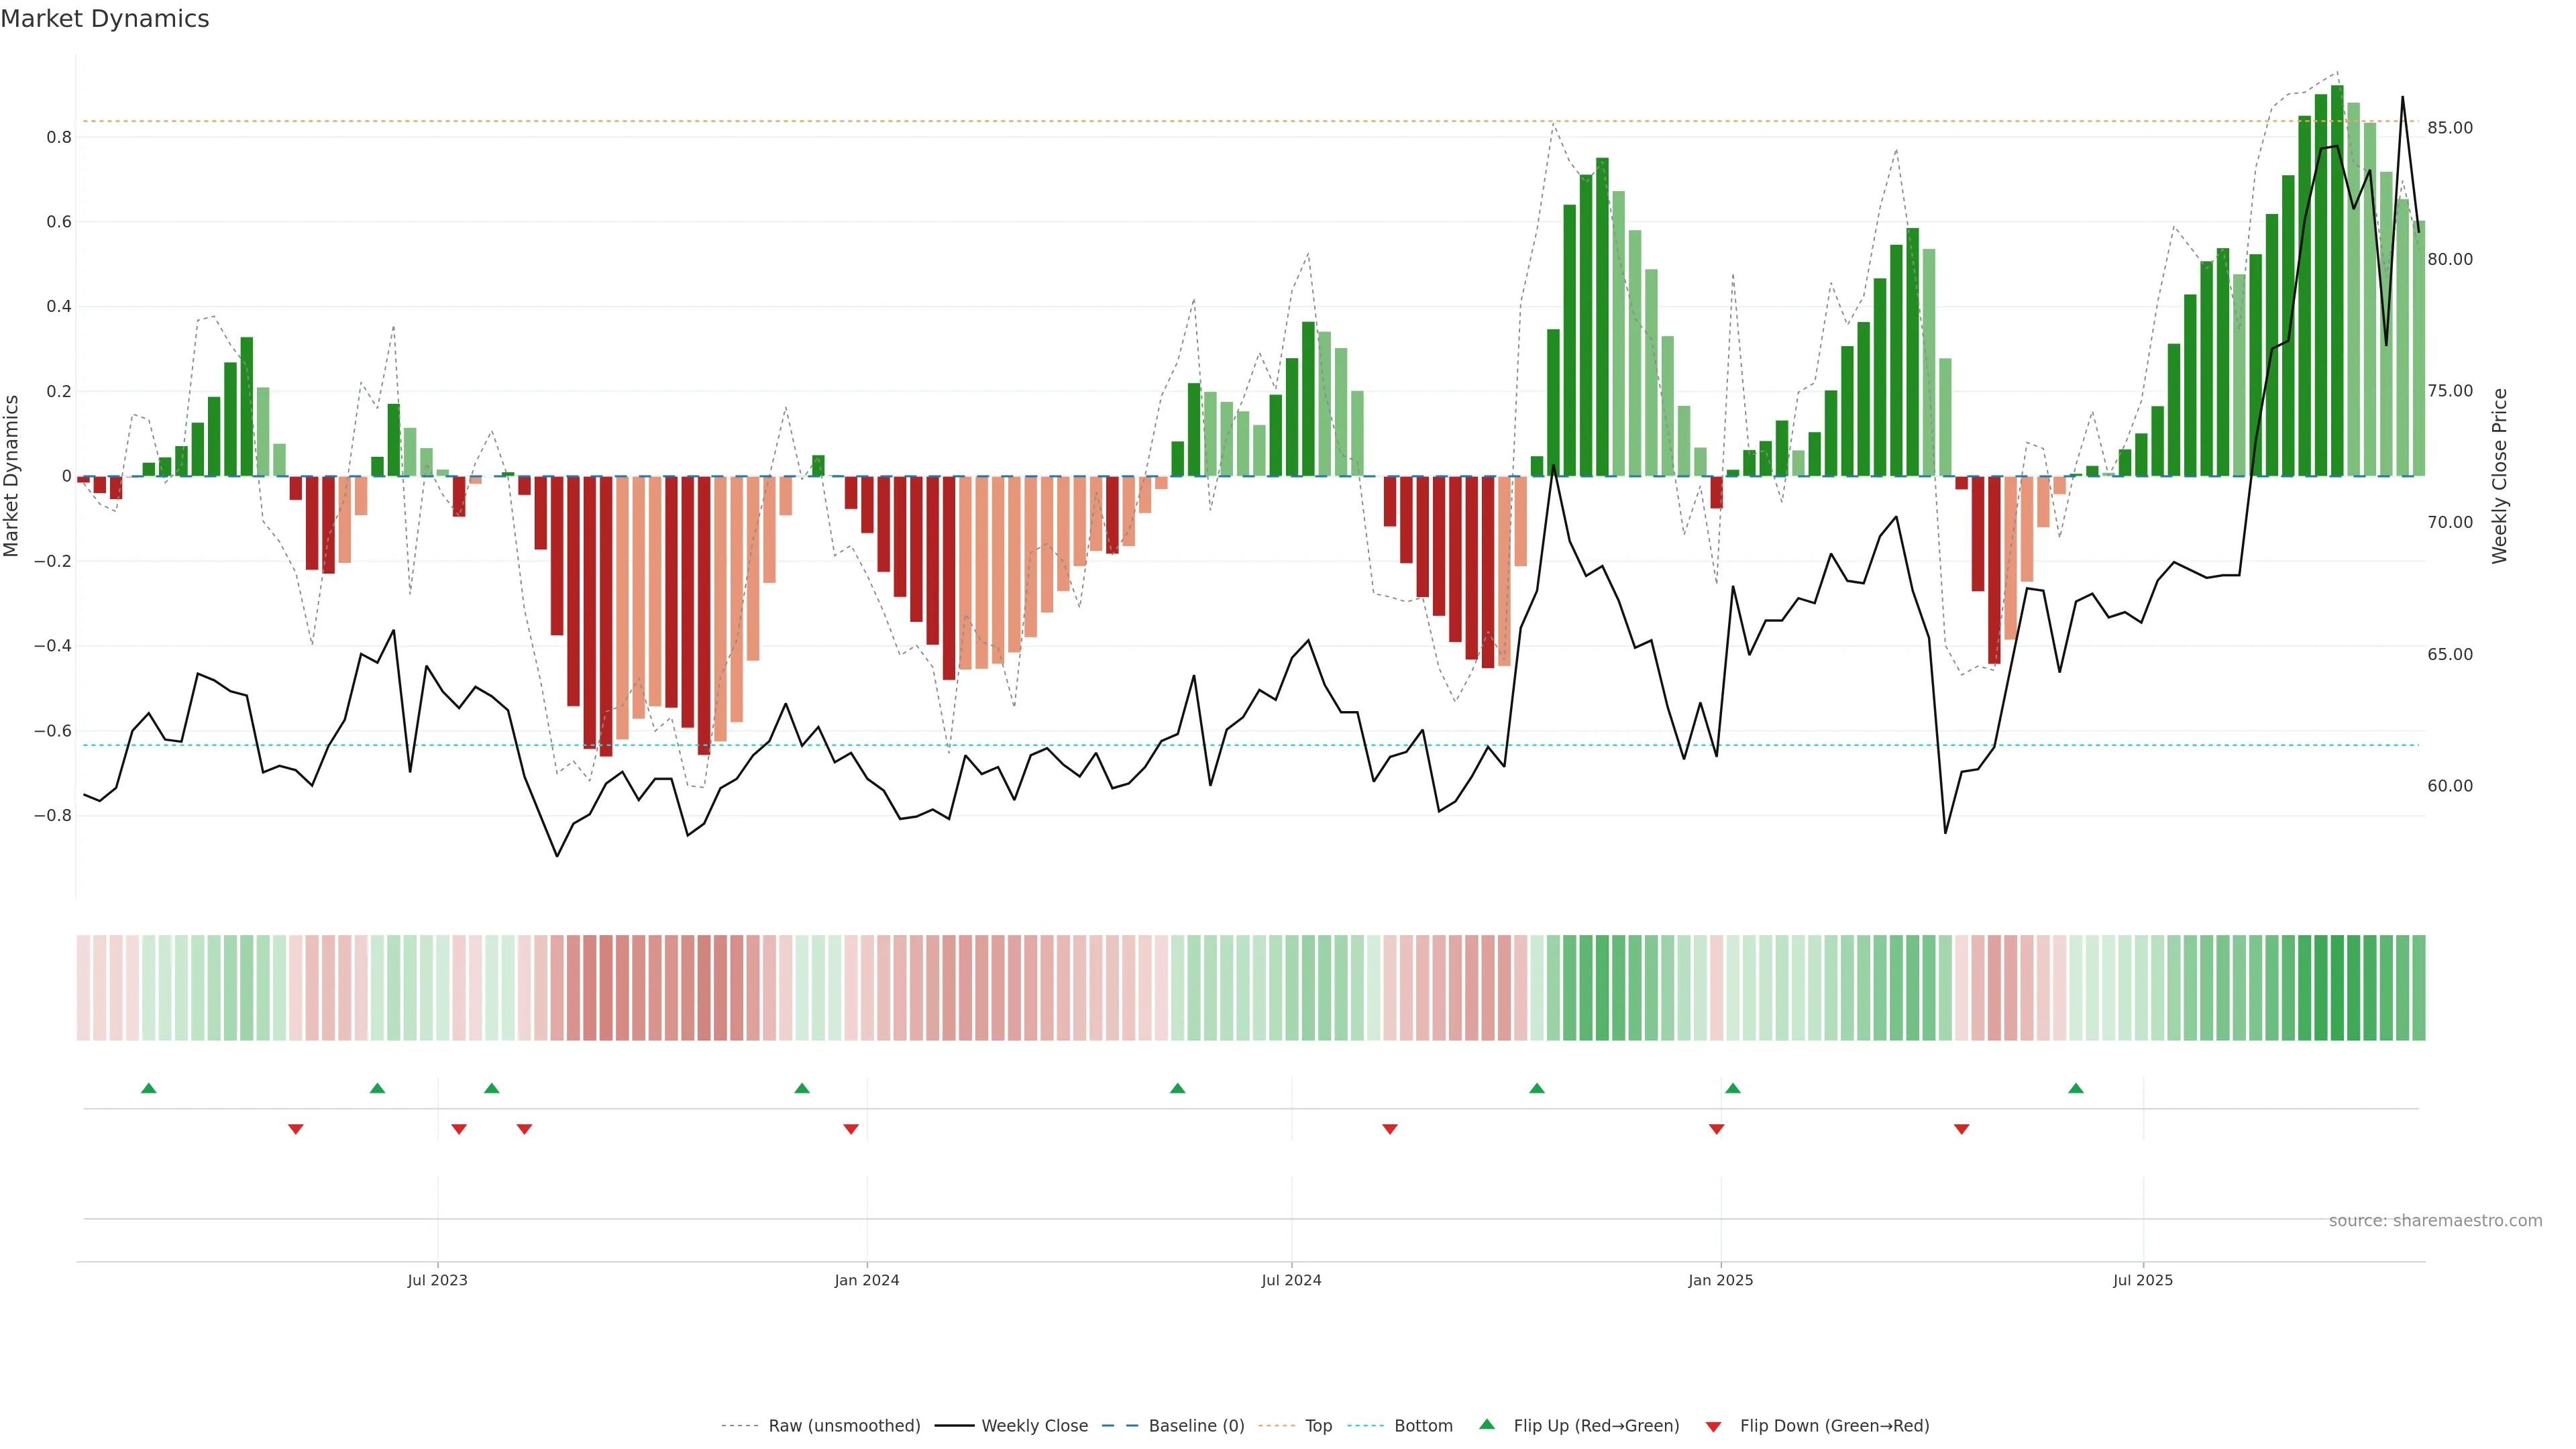
Task: Click the Flip Up green triangle legend icon
Action: (x=1486, y=1424)
